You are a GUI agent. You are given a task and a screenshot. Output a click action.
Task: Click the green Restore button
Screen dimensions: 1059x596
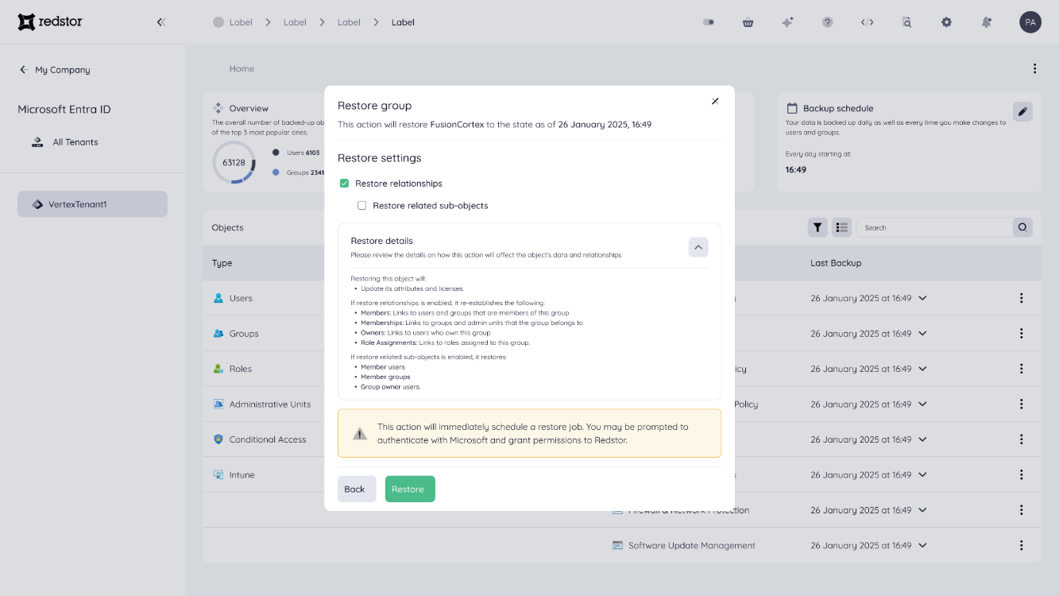tap(410, 489)
